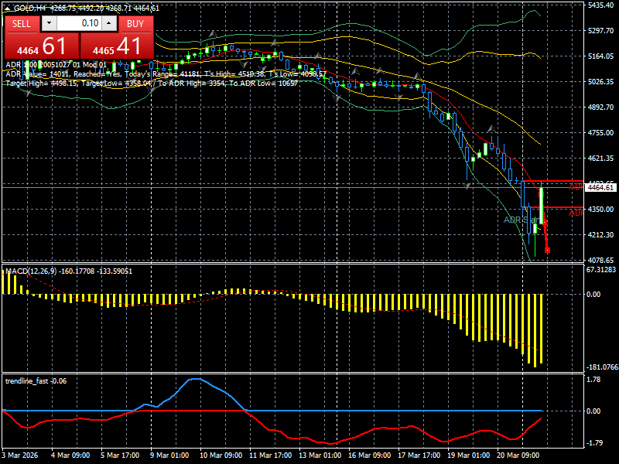The width and height of the screenshot is (619, 464).
Task: Select the 0.10 volume input field
Action: (79, 23)
